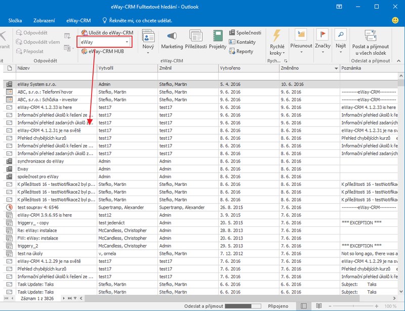
Task: Click the Odpovědět reply button
Action: tap(32, 33)
